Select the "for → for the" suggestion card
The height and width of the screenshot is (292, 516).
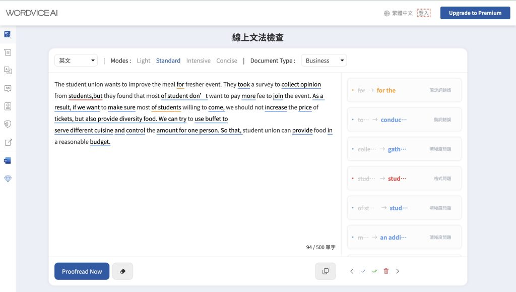click(x=404, y=90)
